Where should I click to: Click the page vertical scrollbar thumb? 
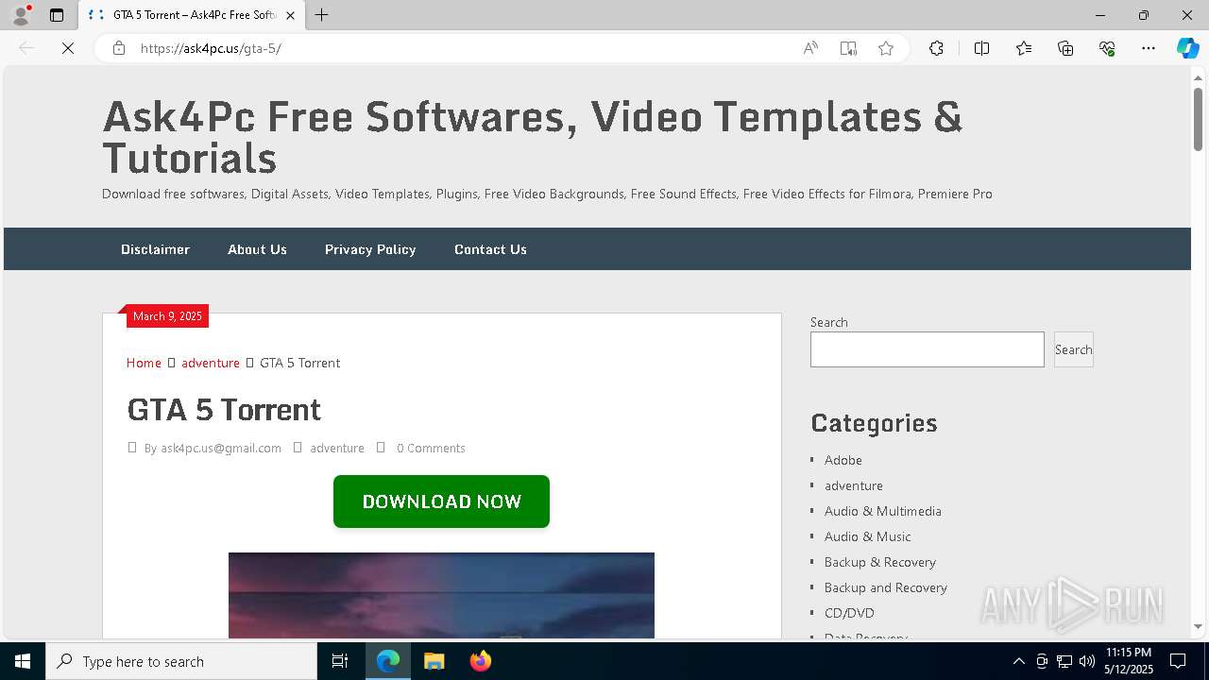(1198, 119)
